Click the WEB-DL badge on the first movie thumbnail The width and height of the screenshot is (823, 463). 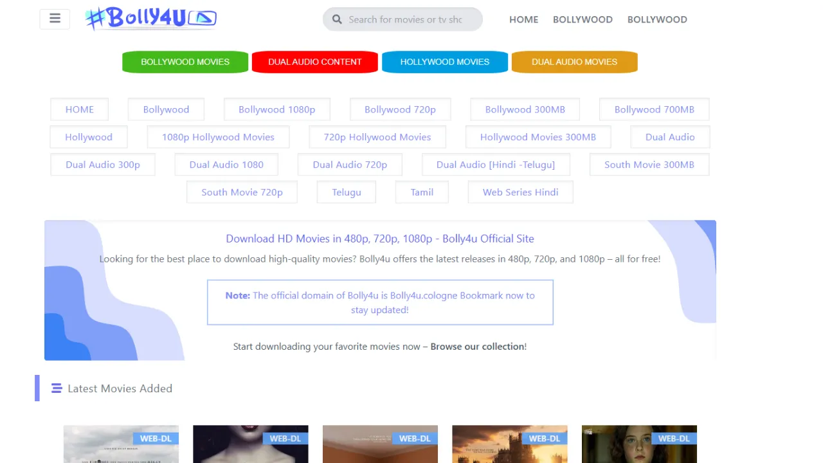coord(155,438)
